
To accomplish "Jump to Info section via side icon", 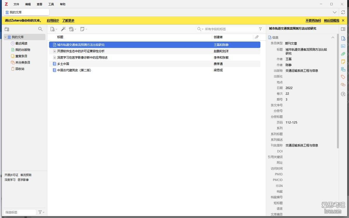I will click(x=343, y=38).
